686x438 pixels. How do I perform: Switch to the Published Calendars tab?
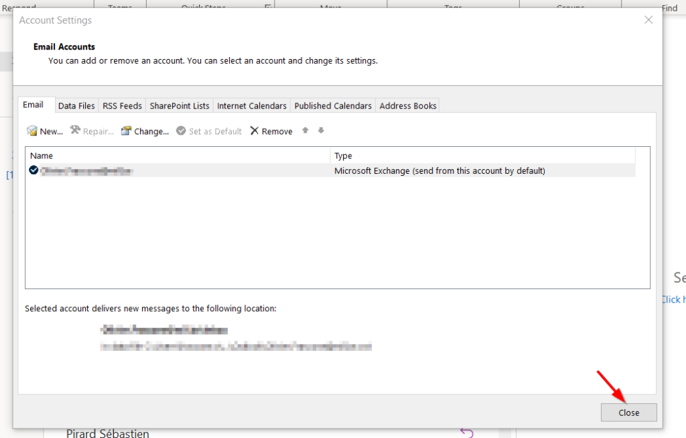(x=333, y=106)
